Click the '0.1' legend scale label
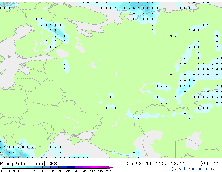Image resolution: width=222 pixels, height=172 pixels. pos(4,171)
